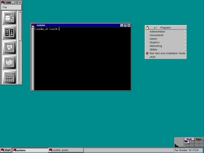
Task: Click the Start button on the taskbar
Action: click(x=6, y=150)
